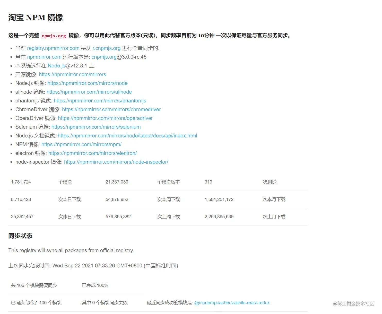
Task: Select the 1,781,724 modules count
Action: pyautogui.click(x=21, y=182)
